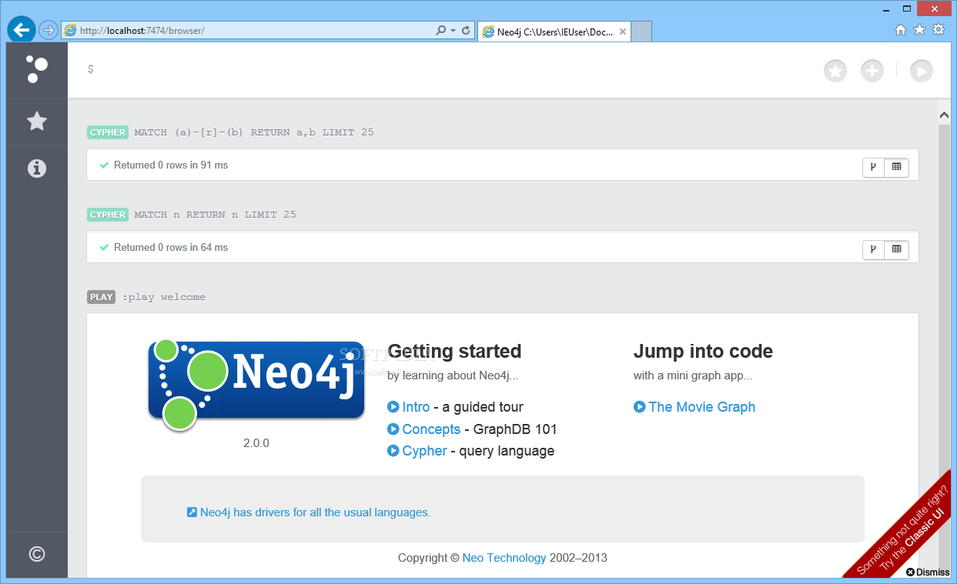The height and width of the screenshot is (584, 957).
Task: Open a new tab next to Neo4j tab
Action: pyautogui.click(x=641, y=32)
